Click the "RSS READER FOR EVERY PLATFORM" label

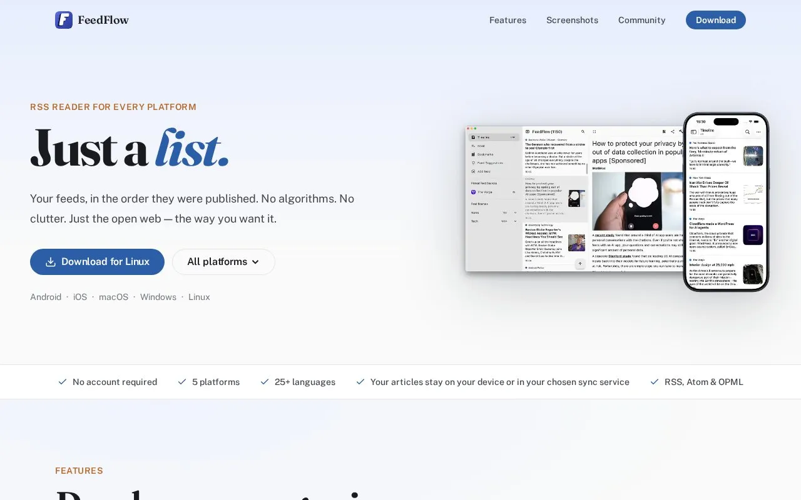click(113, 107)
